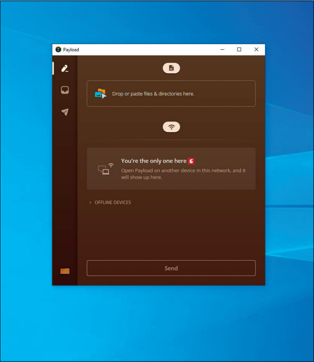Close the Payload window

pyautogui.click(x=256, y=50)
